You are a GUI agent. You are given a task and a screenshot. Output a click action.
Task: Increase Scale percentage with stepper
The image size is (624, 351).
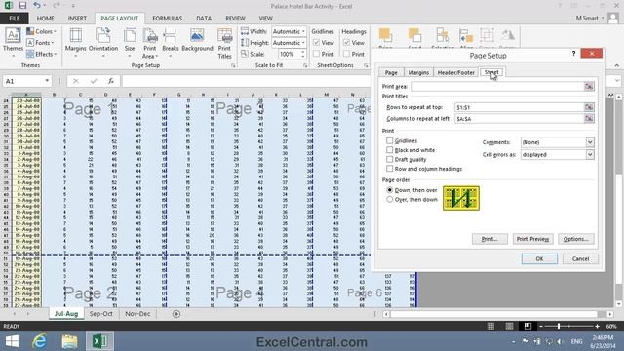click(x=303, y=52)
